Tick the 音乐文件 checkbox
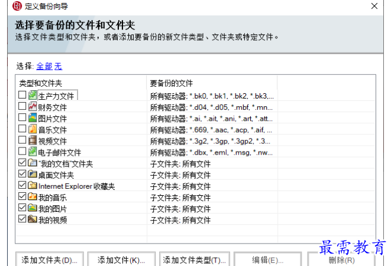This screenshot has width=391, height=266. click(x=22, y=129)
